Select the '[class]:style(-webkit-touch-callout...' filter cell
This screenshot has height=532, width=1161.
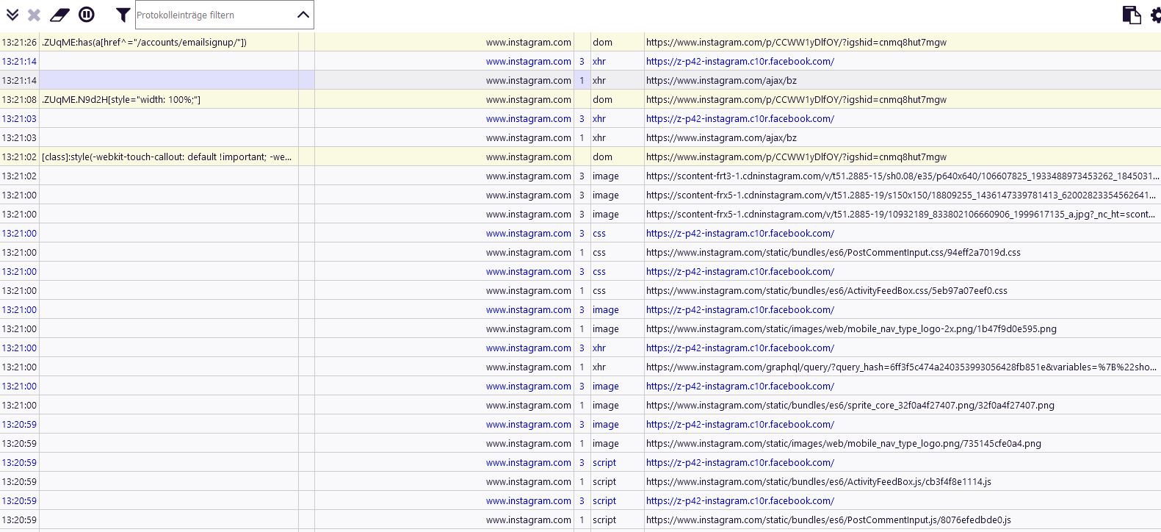coord(169,157)
